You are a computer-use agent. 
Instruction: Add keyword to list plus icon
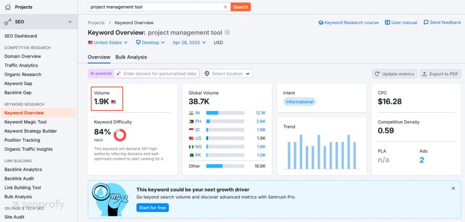pos(228,33)
